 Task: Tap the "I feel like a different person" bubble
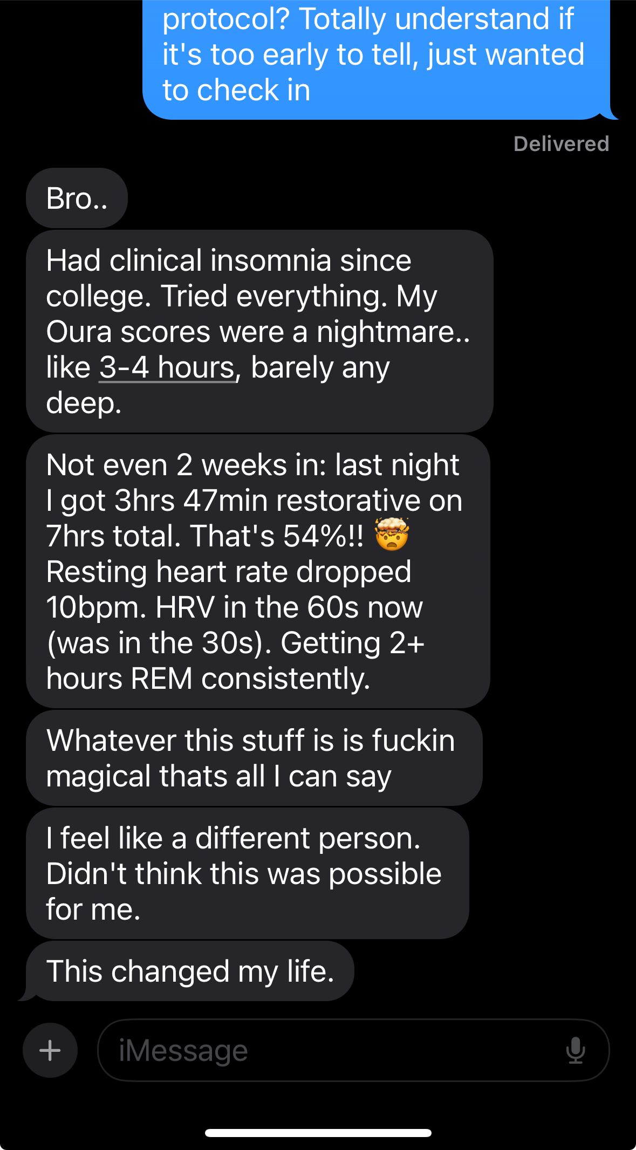[247, 873]
